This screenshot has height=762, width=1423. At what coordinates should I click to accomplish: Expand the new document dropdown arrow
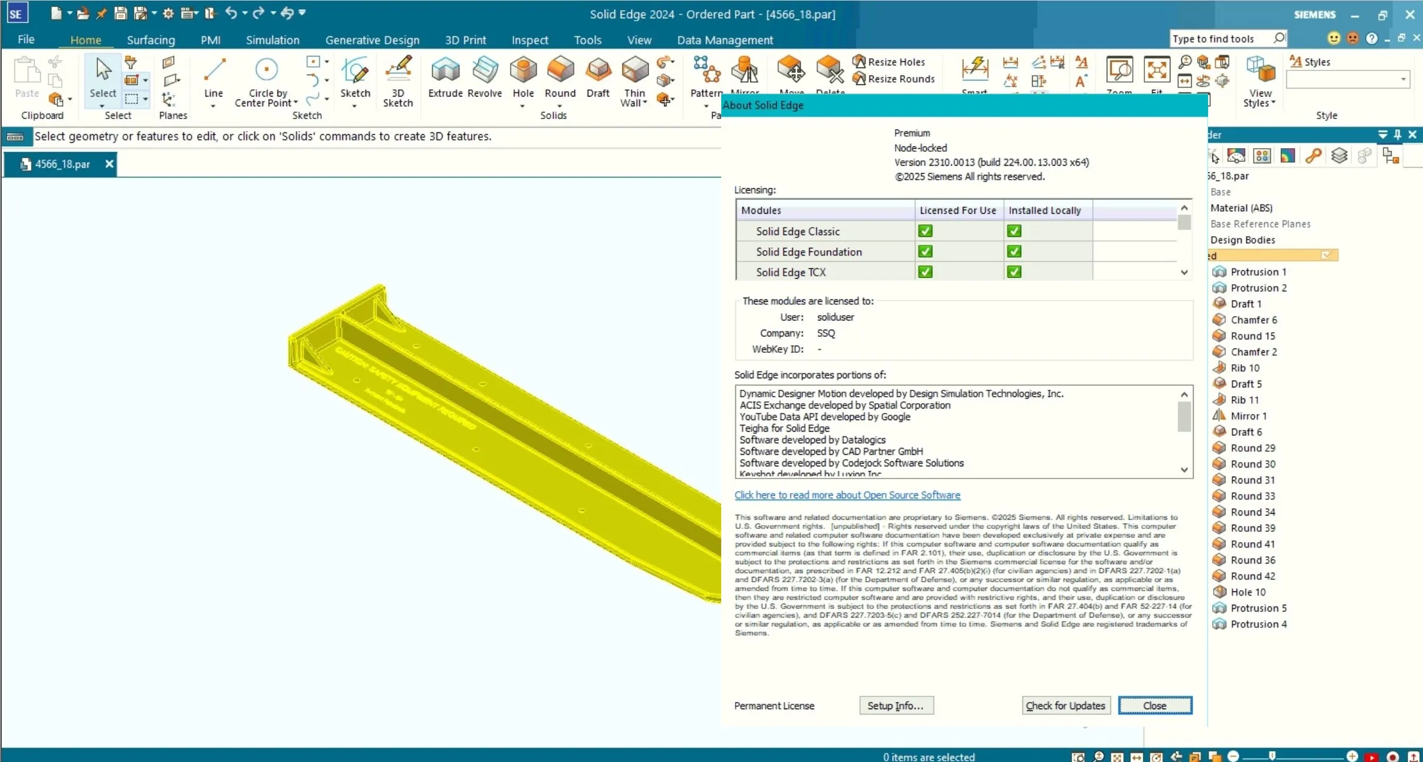[70, 13]
